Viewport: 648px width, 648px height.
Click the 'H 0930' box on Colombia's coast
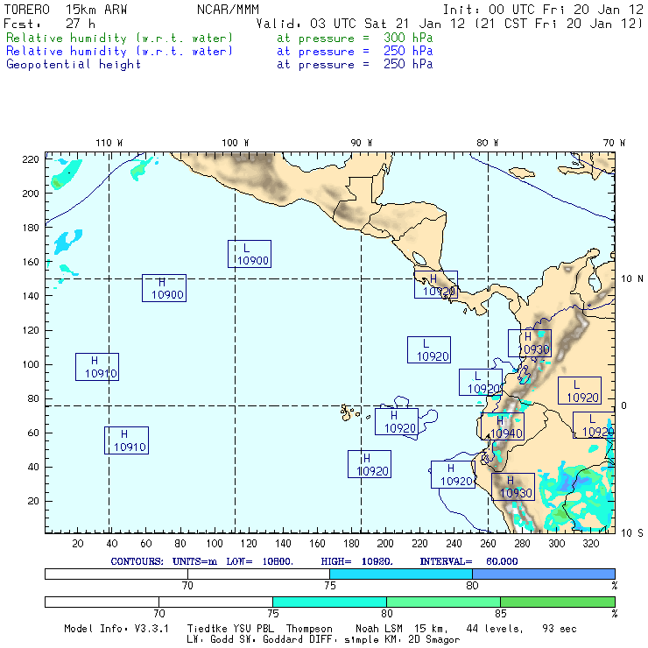530,343
